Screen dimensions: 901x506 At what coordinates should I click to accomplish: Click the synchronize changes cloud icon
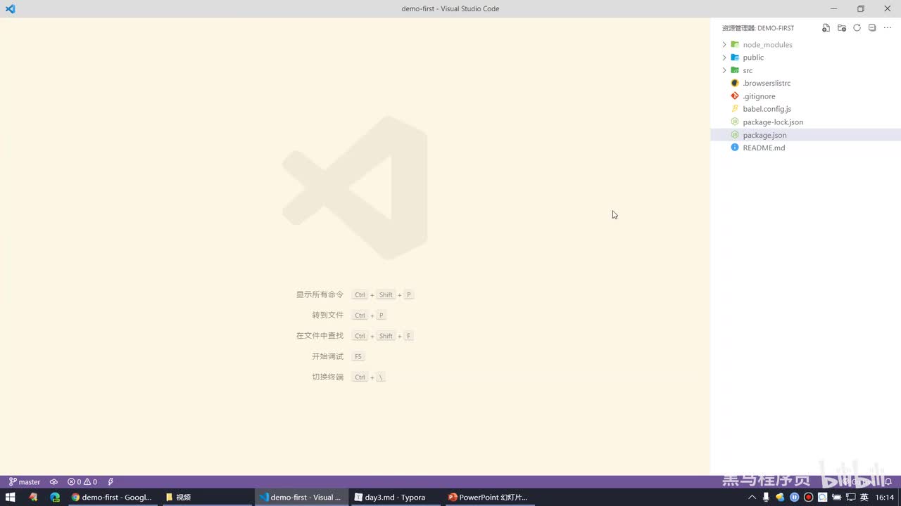coord(53,482)
